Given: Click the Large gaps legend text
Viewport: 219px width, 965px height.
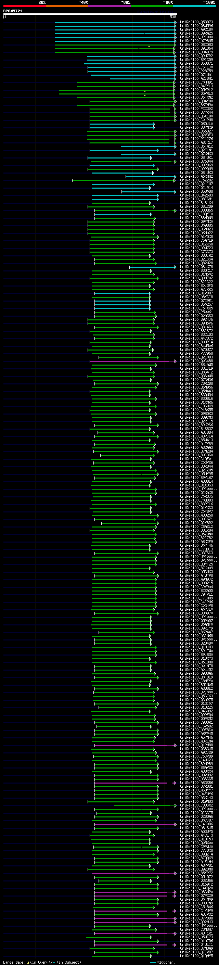Looking at the screenshot, I should (x=42, y=962).
